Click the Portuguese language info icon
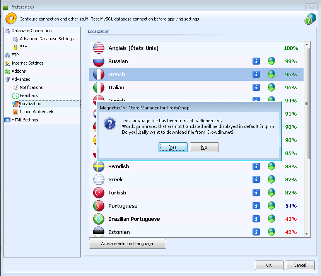Viewport: 321px width, 276px height. click(x=256, y=206)
